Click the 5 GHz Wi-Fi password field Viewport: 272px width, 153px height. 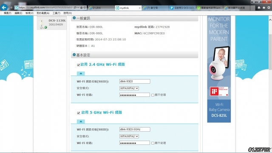(x=134, y=143)
